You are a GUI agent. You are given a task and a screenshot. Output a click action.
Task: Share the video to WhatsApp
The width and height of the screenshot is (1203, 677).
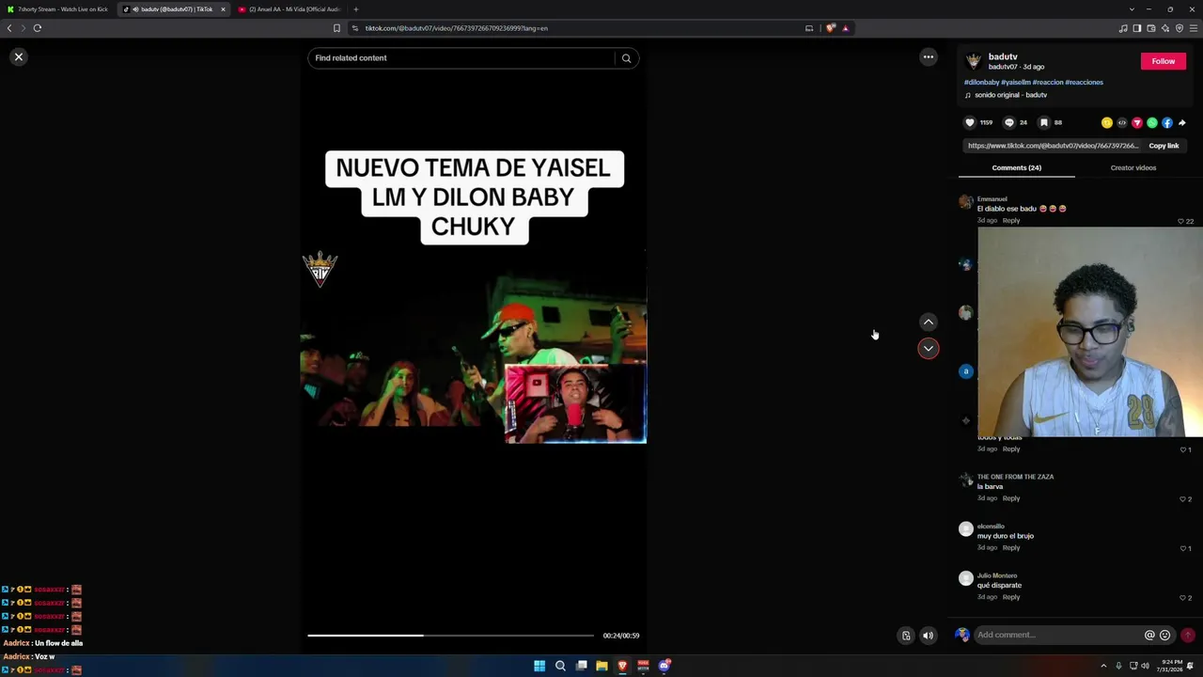(x=1152, y=122)
